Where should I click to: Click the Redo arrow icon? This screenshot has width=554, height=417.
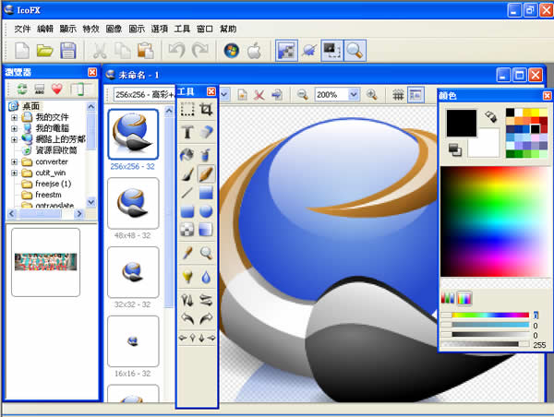click(200, 51)
